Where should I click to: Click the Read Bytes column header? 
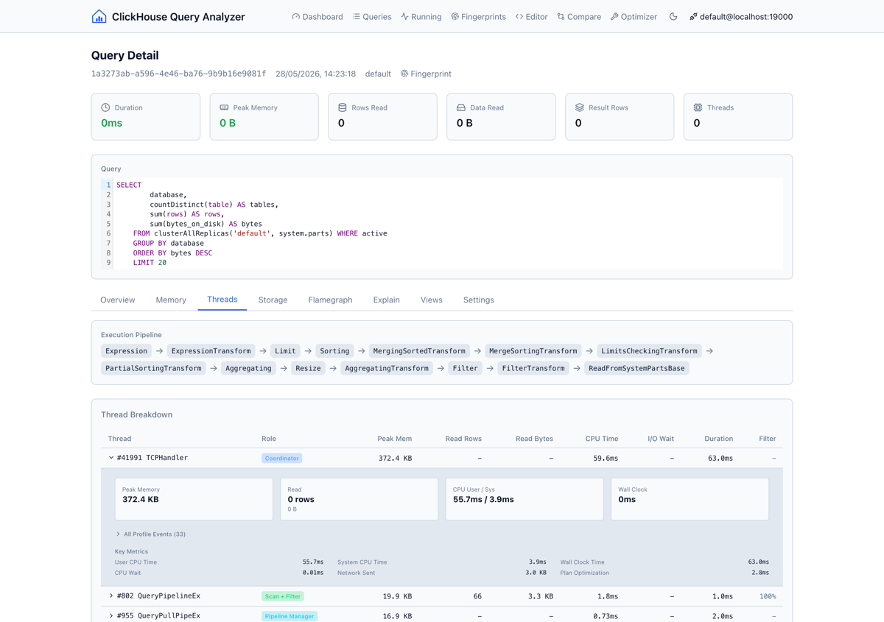tap(534, 439)
